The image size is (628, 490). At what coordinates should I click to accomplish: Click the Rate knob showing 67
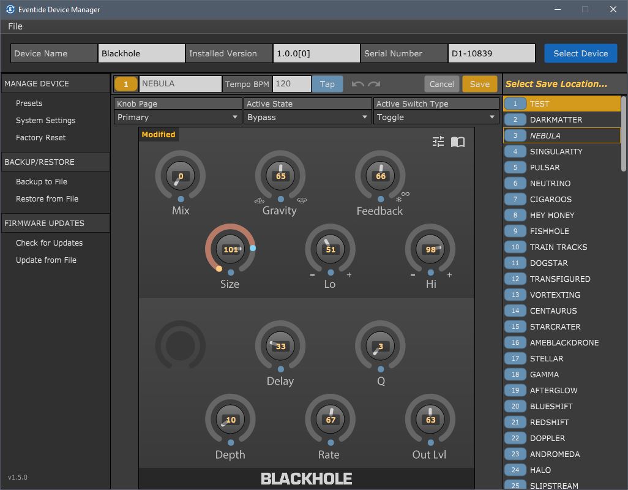pyautogui.click(x=331, y=420)
